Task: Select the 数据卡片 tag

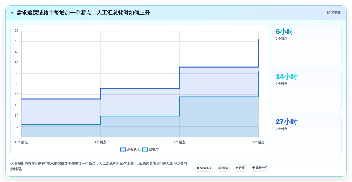Action: click(x=260, y=168)
